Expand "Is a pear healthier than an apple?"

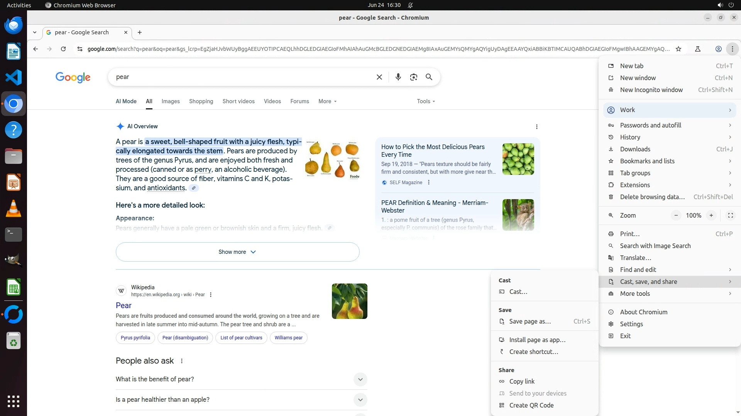[360, 400]
